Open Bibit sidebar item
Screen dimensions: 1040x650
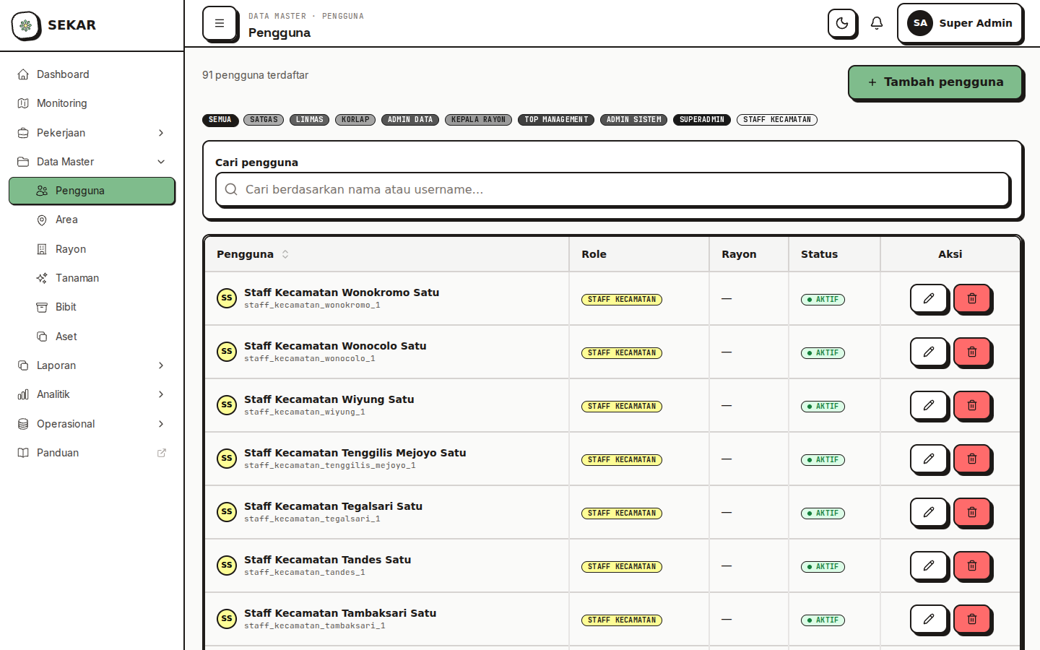(92, 307)
